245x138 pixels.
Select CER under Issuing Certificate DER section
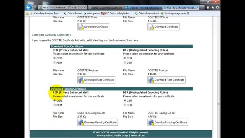pyautogui.click(x=125, y=100)
